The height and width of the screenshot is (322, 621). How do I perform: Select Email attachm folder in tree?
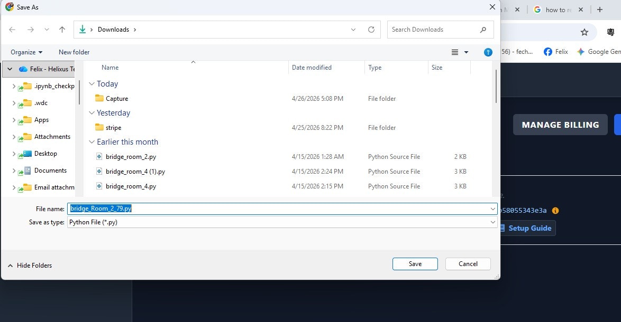[54, 188]
